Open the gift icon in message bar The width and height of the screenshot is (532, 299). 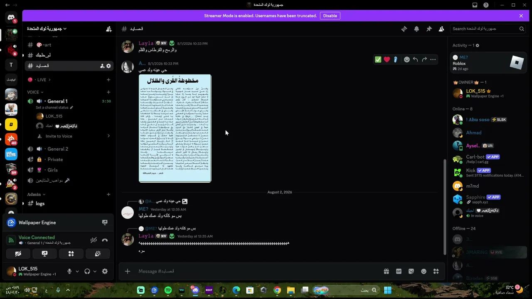coord(386,271)
